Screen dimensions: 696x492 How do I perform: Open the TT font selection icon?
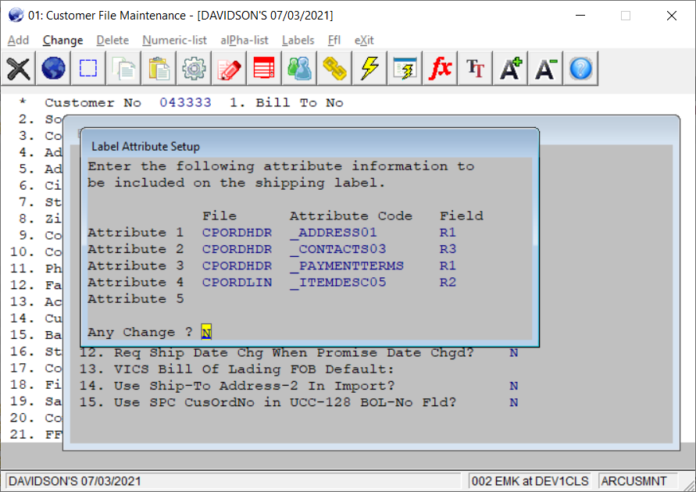[x=476, y=69]
